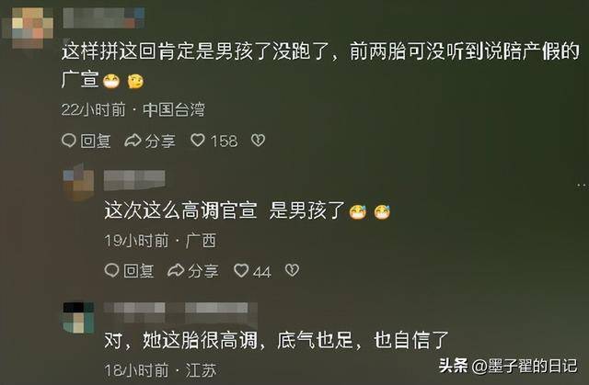The image size is (589, 385).
Task: Open the first commenter's pixelated avatar
Action: [29, 28]
